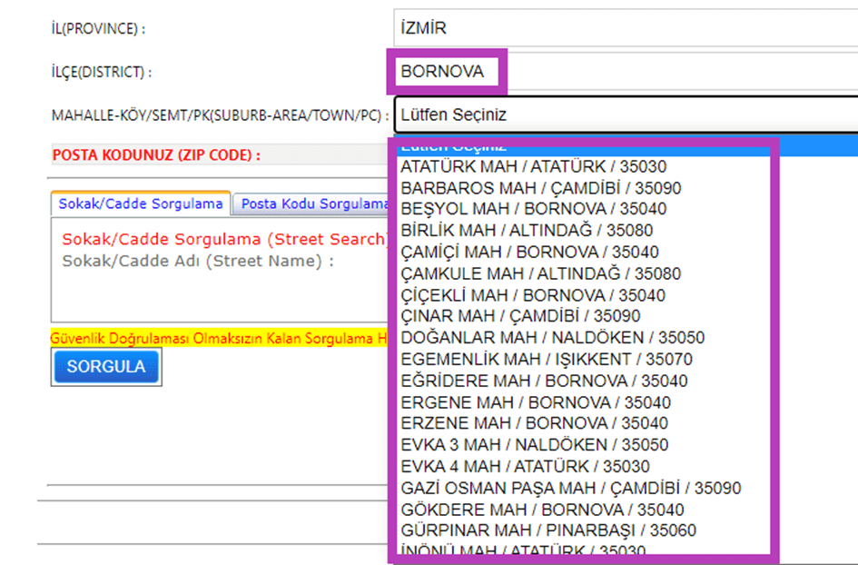
Task: Choose GÖKDERE MAH / BORNOVA / 35040
Action: click(x=542, y=510)
